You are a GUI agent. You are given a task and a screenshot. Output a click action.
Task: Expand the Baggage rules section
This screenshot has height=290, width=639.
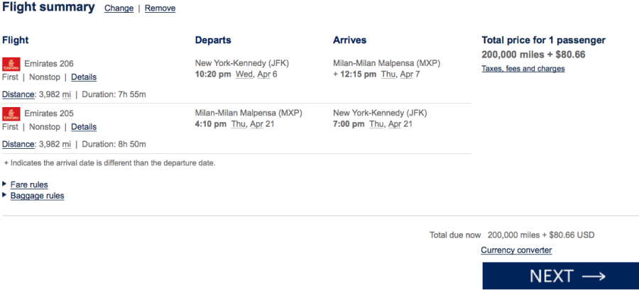[37, 196]
